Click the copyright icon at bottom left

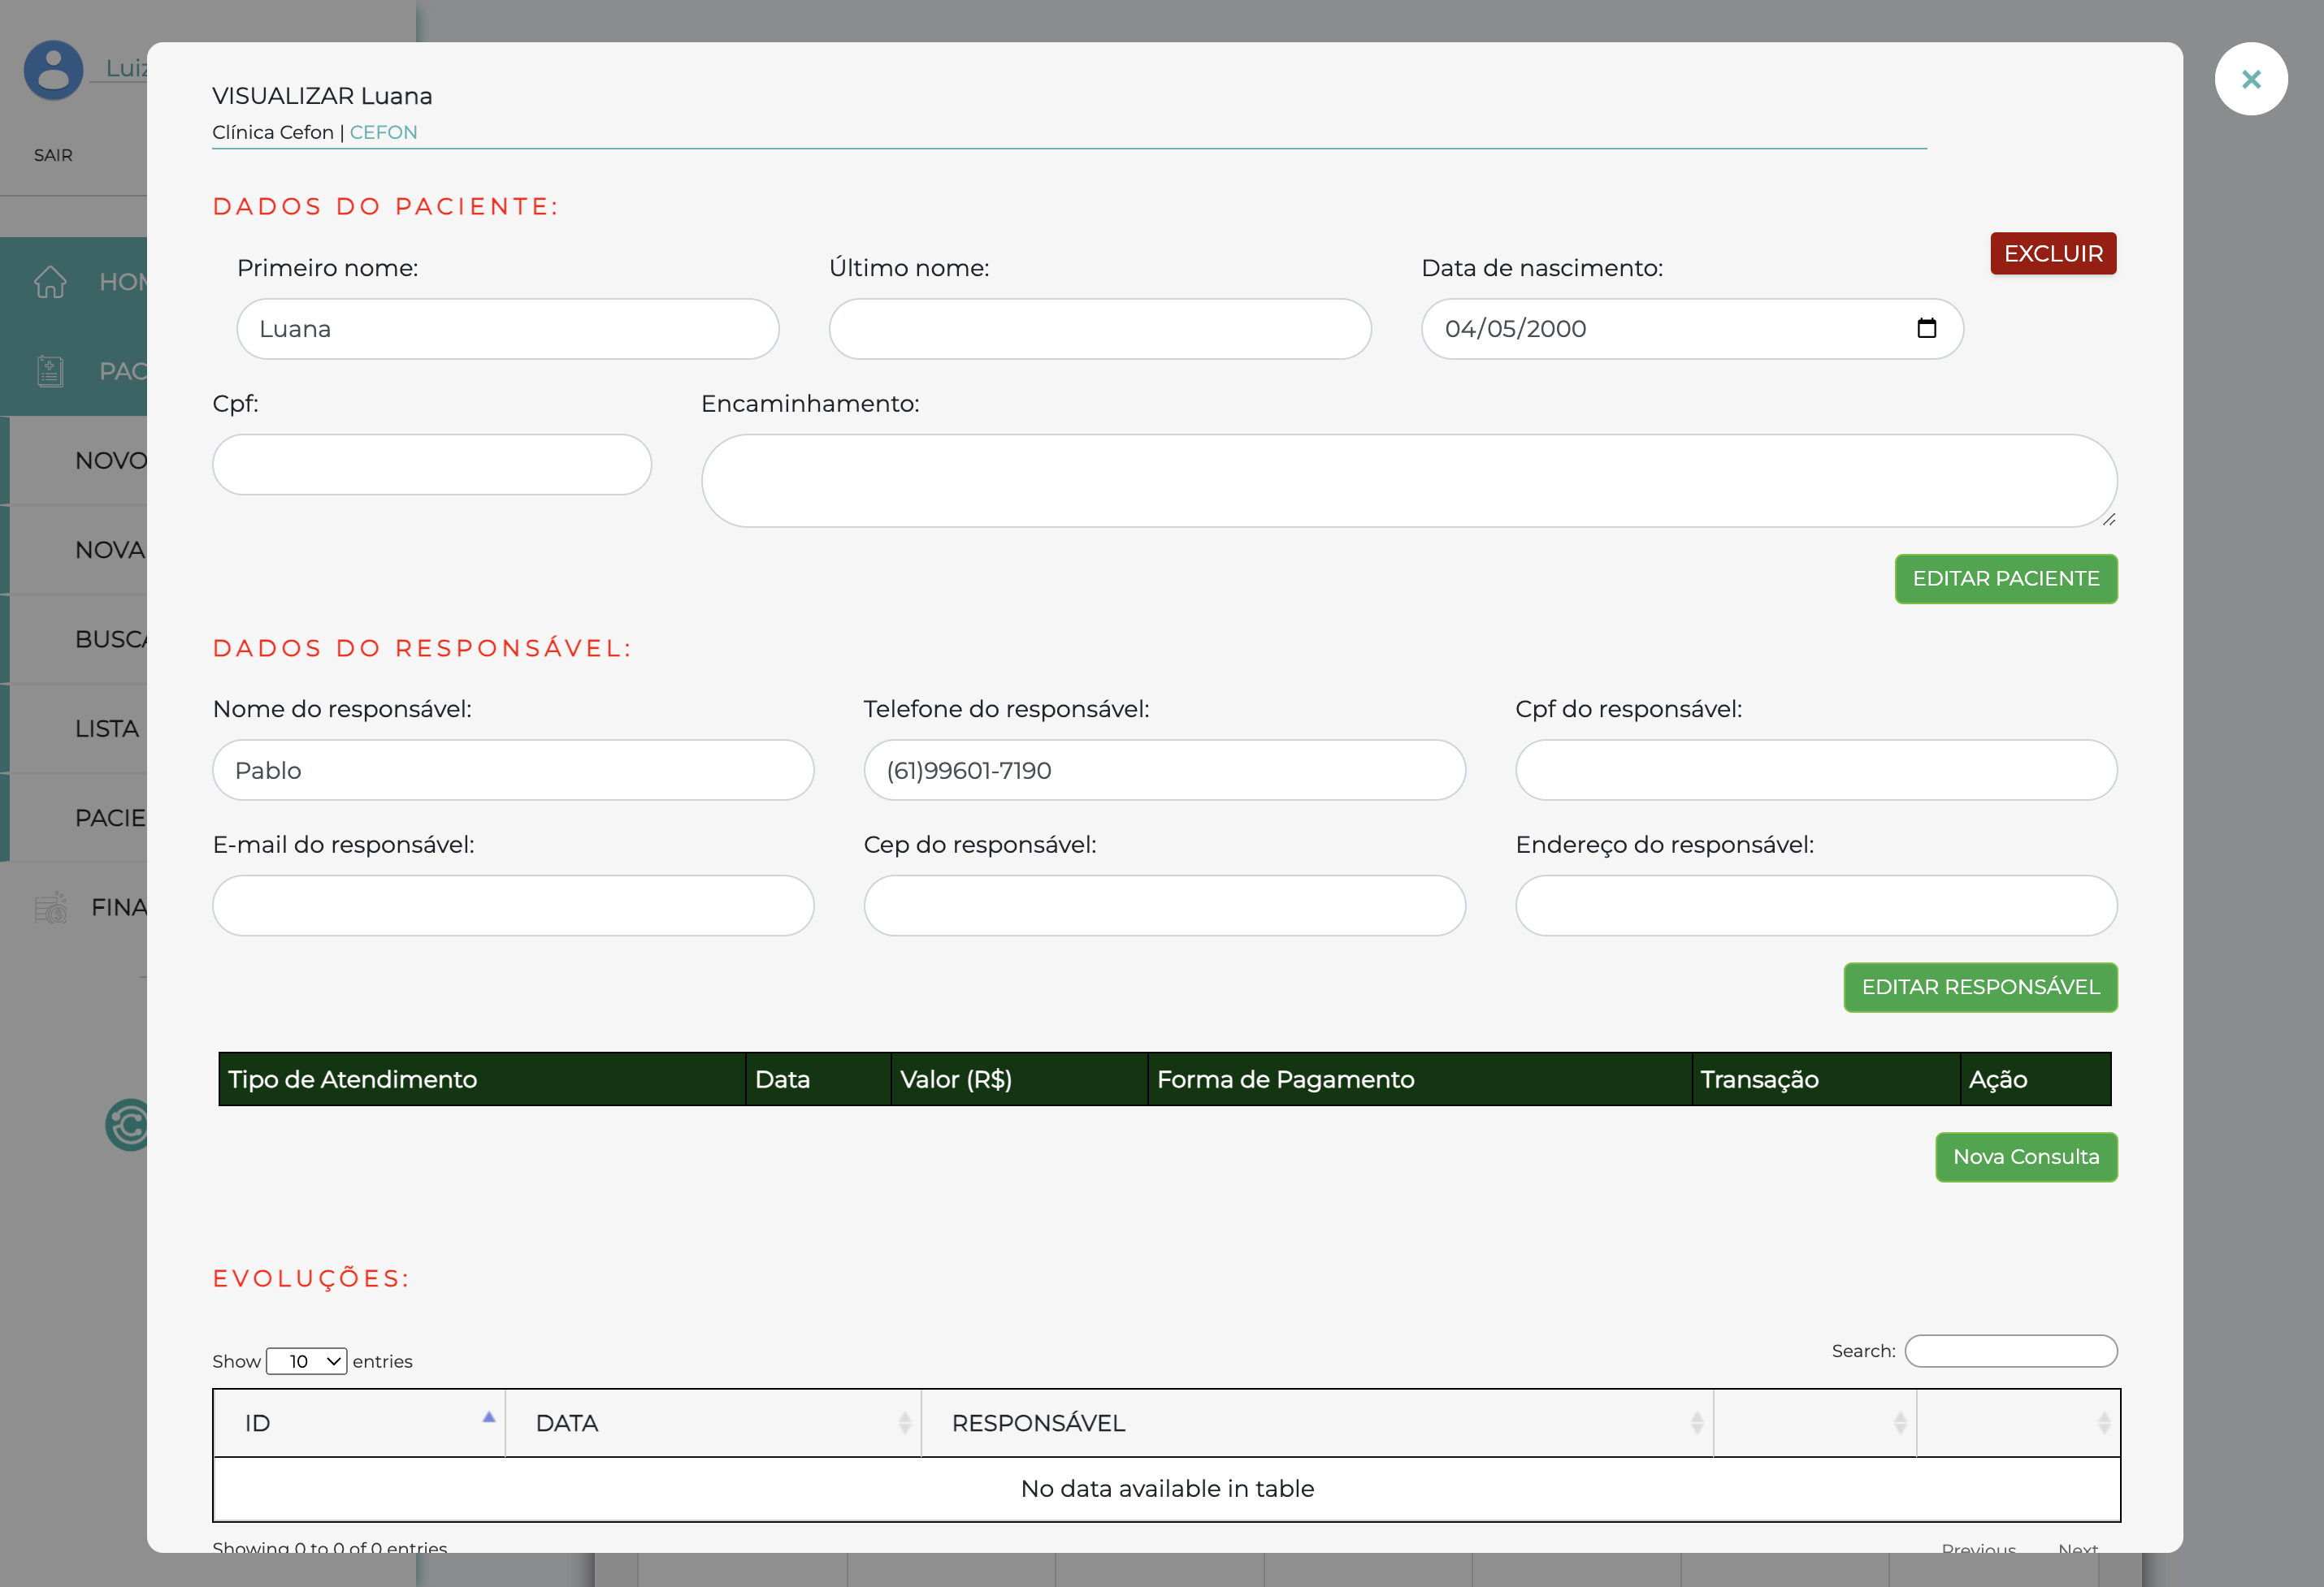pyautogui.click(x=128, y=1126)
